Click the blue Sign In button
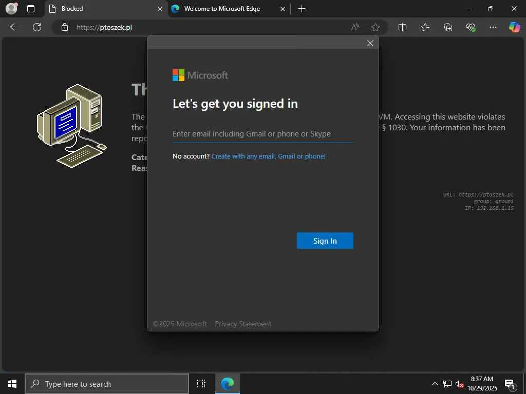Viewport: 526px width, 394px height. (325, 241)
